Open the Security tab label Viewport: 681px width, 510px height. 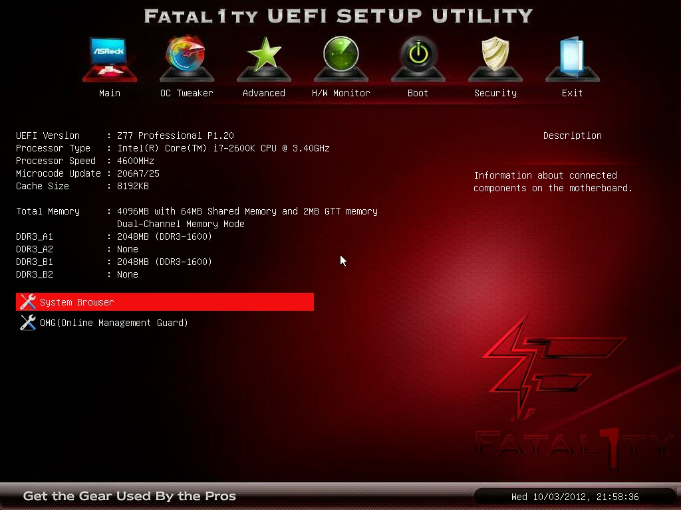[495, 93]
